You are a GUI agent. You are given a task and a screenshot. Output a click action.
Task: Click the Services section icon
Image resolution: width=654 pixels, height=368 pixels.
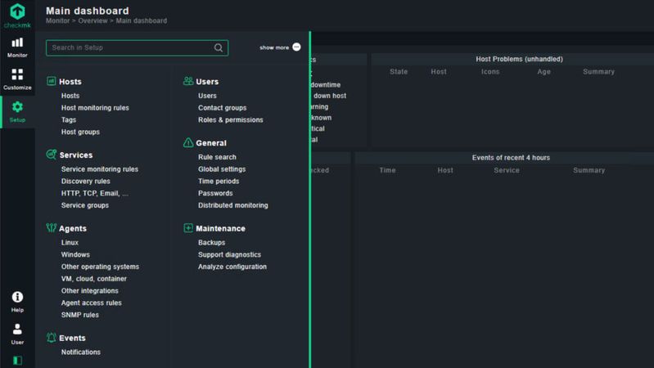52,155
